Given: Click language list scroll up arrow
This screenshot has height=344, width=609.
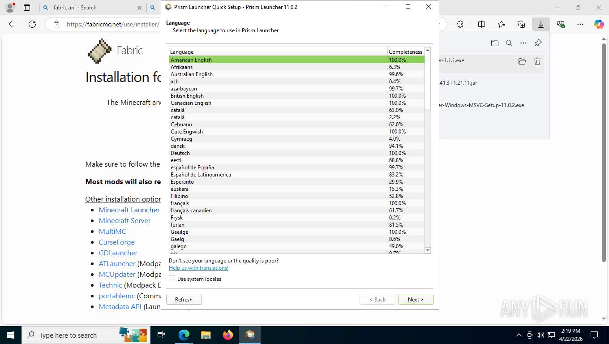Looking at the screenshot, I should (428, 51).
